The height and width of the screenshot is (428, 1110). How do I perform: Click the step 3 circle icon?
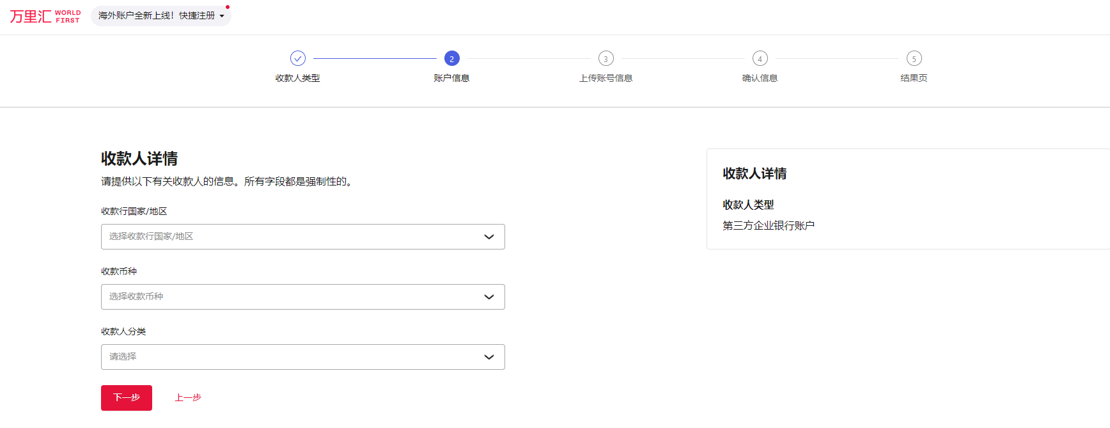tap(606, 58)
